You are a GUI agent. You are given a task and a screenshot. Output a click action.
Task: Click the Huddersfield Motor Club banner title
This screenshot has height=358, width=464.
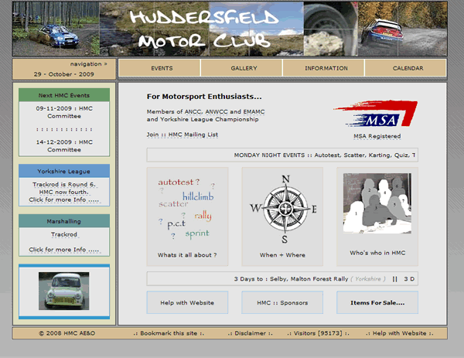[x=202, y=29]
